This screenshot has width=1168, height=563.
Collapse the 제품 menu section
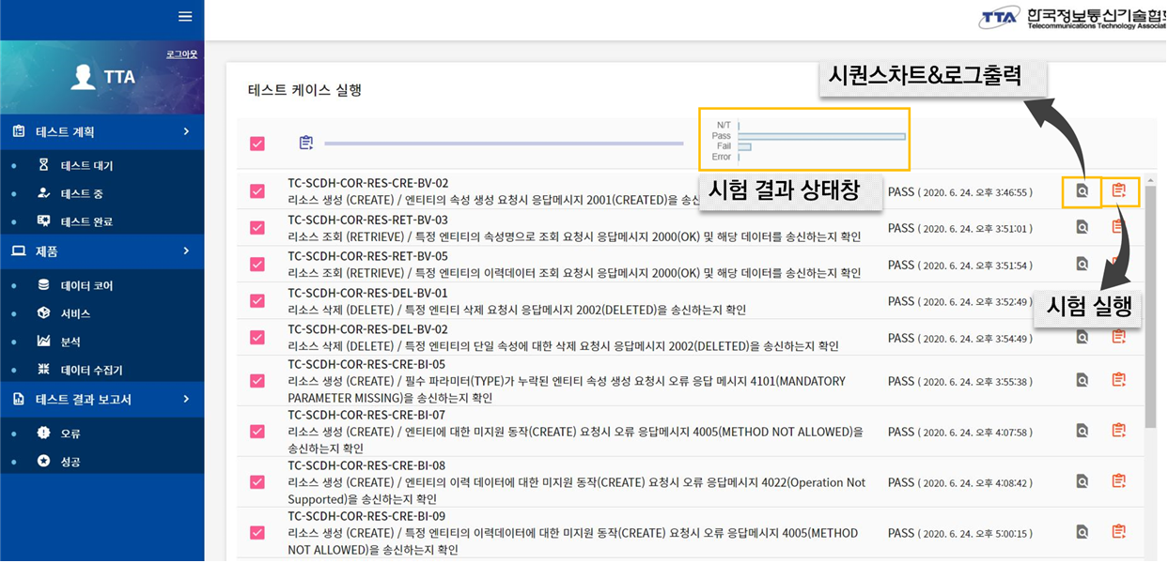pos(101,251)
